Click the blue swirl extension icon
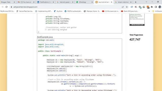 click(132, 7)
